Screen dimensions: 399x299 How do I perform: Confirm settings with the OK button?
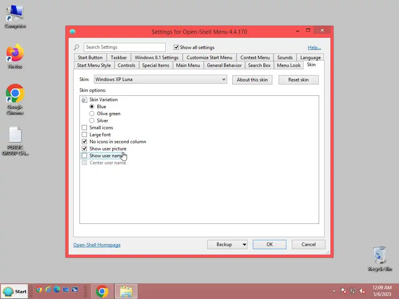tap(270, 244)
